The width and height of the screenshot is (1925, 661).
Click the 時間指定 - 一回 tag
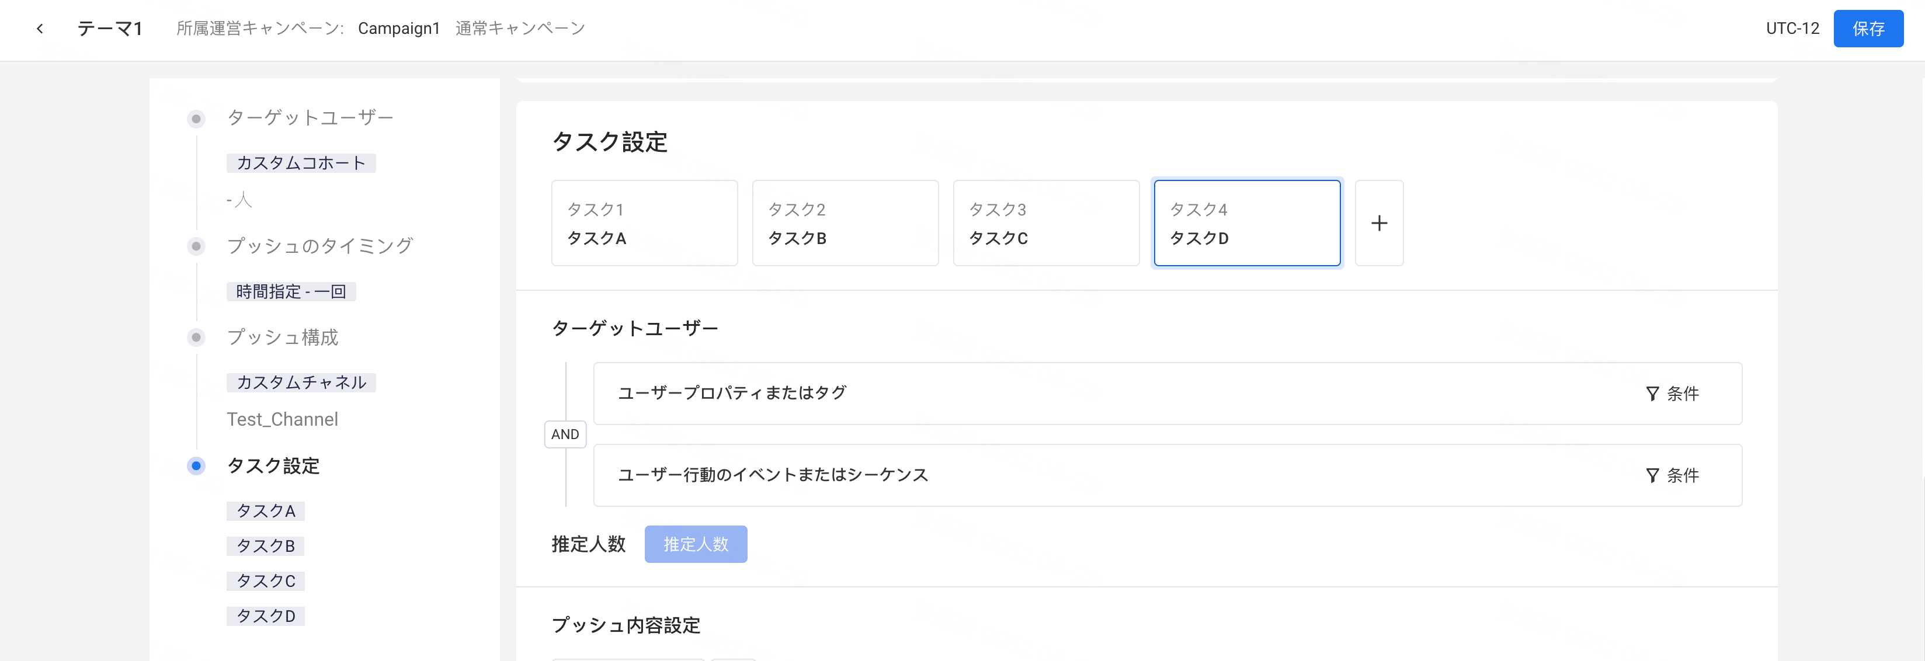point(291,291)
